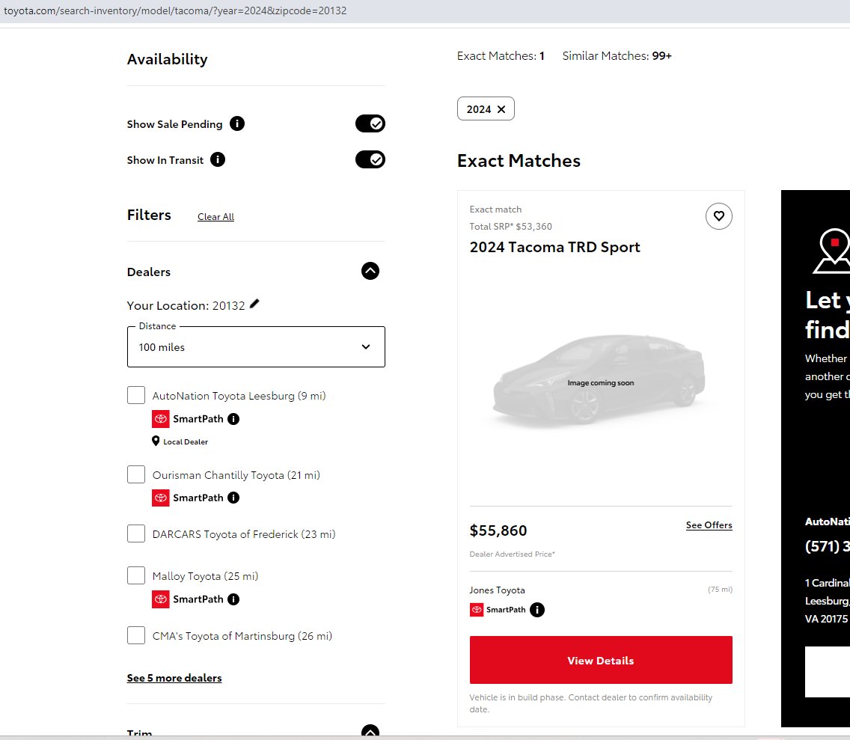Click Total SRP $53,360 text
This screenshot has height=740, width=850.
510,227
